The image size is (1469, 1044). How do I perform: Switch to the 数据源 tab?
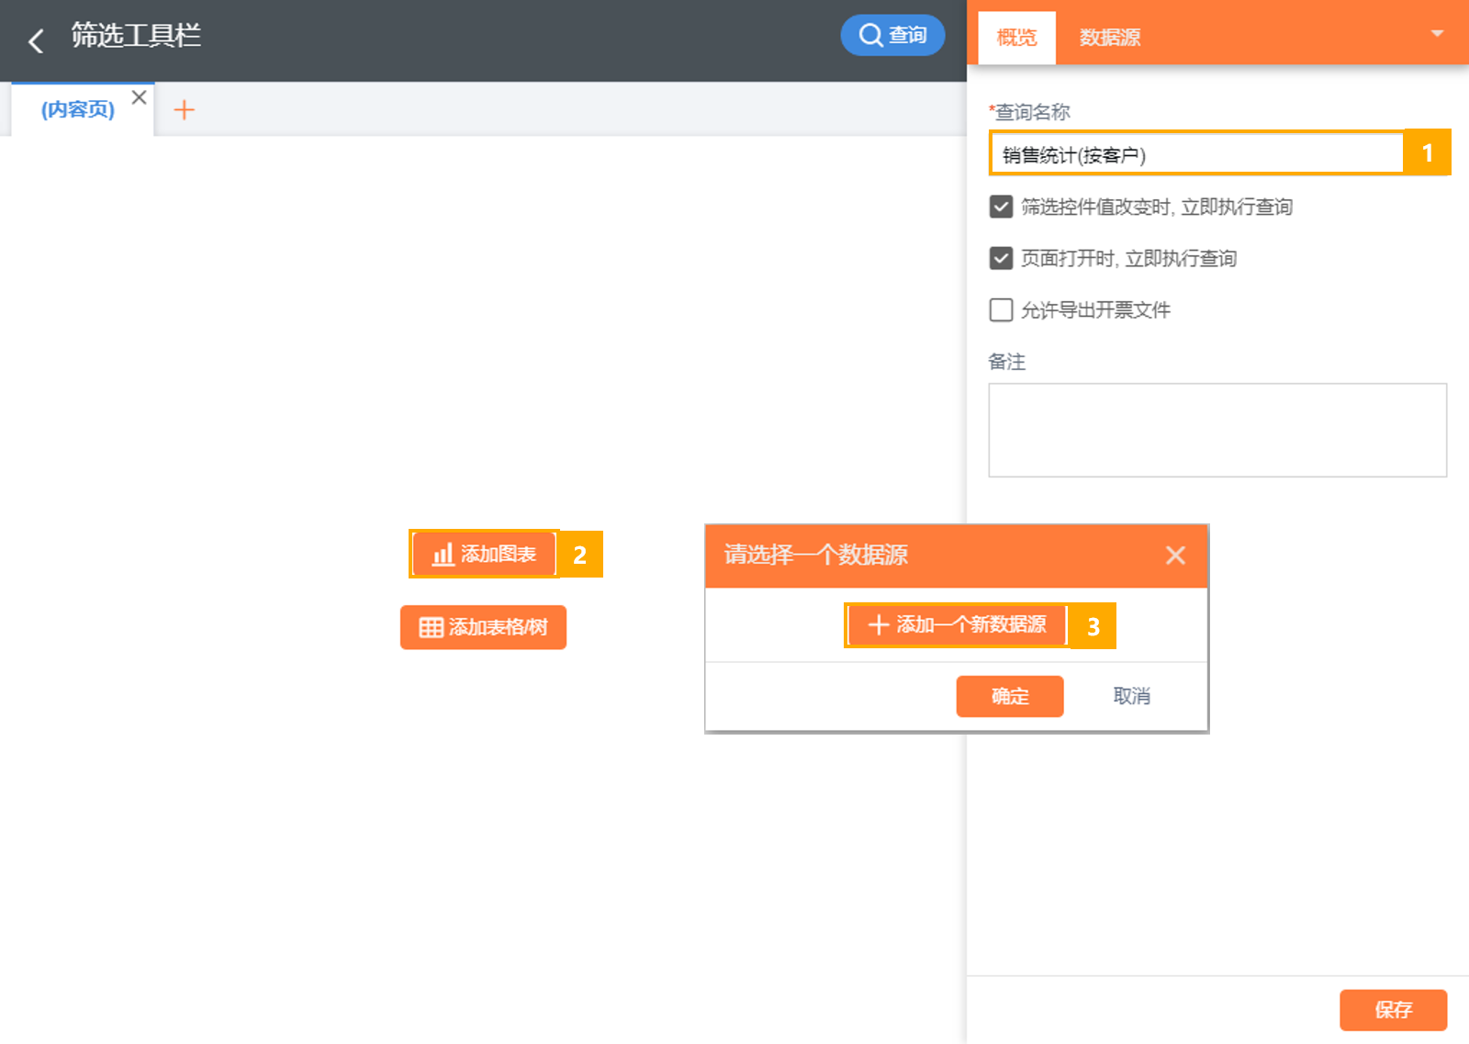1109,38
